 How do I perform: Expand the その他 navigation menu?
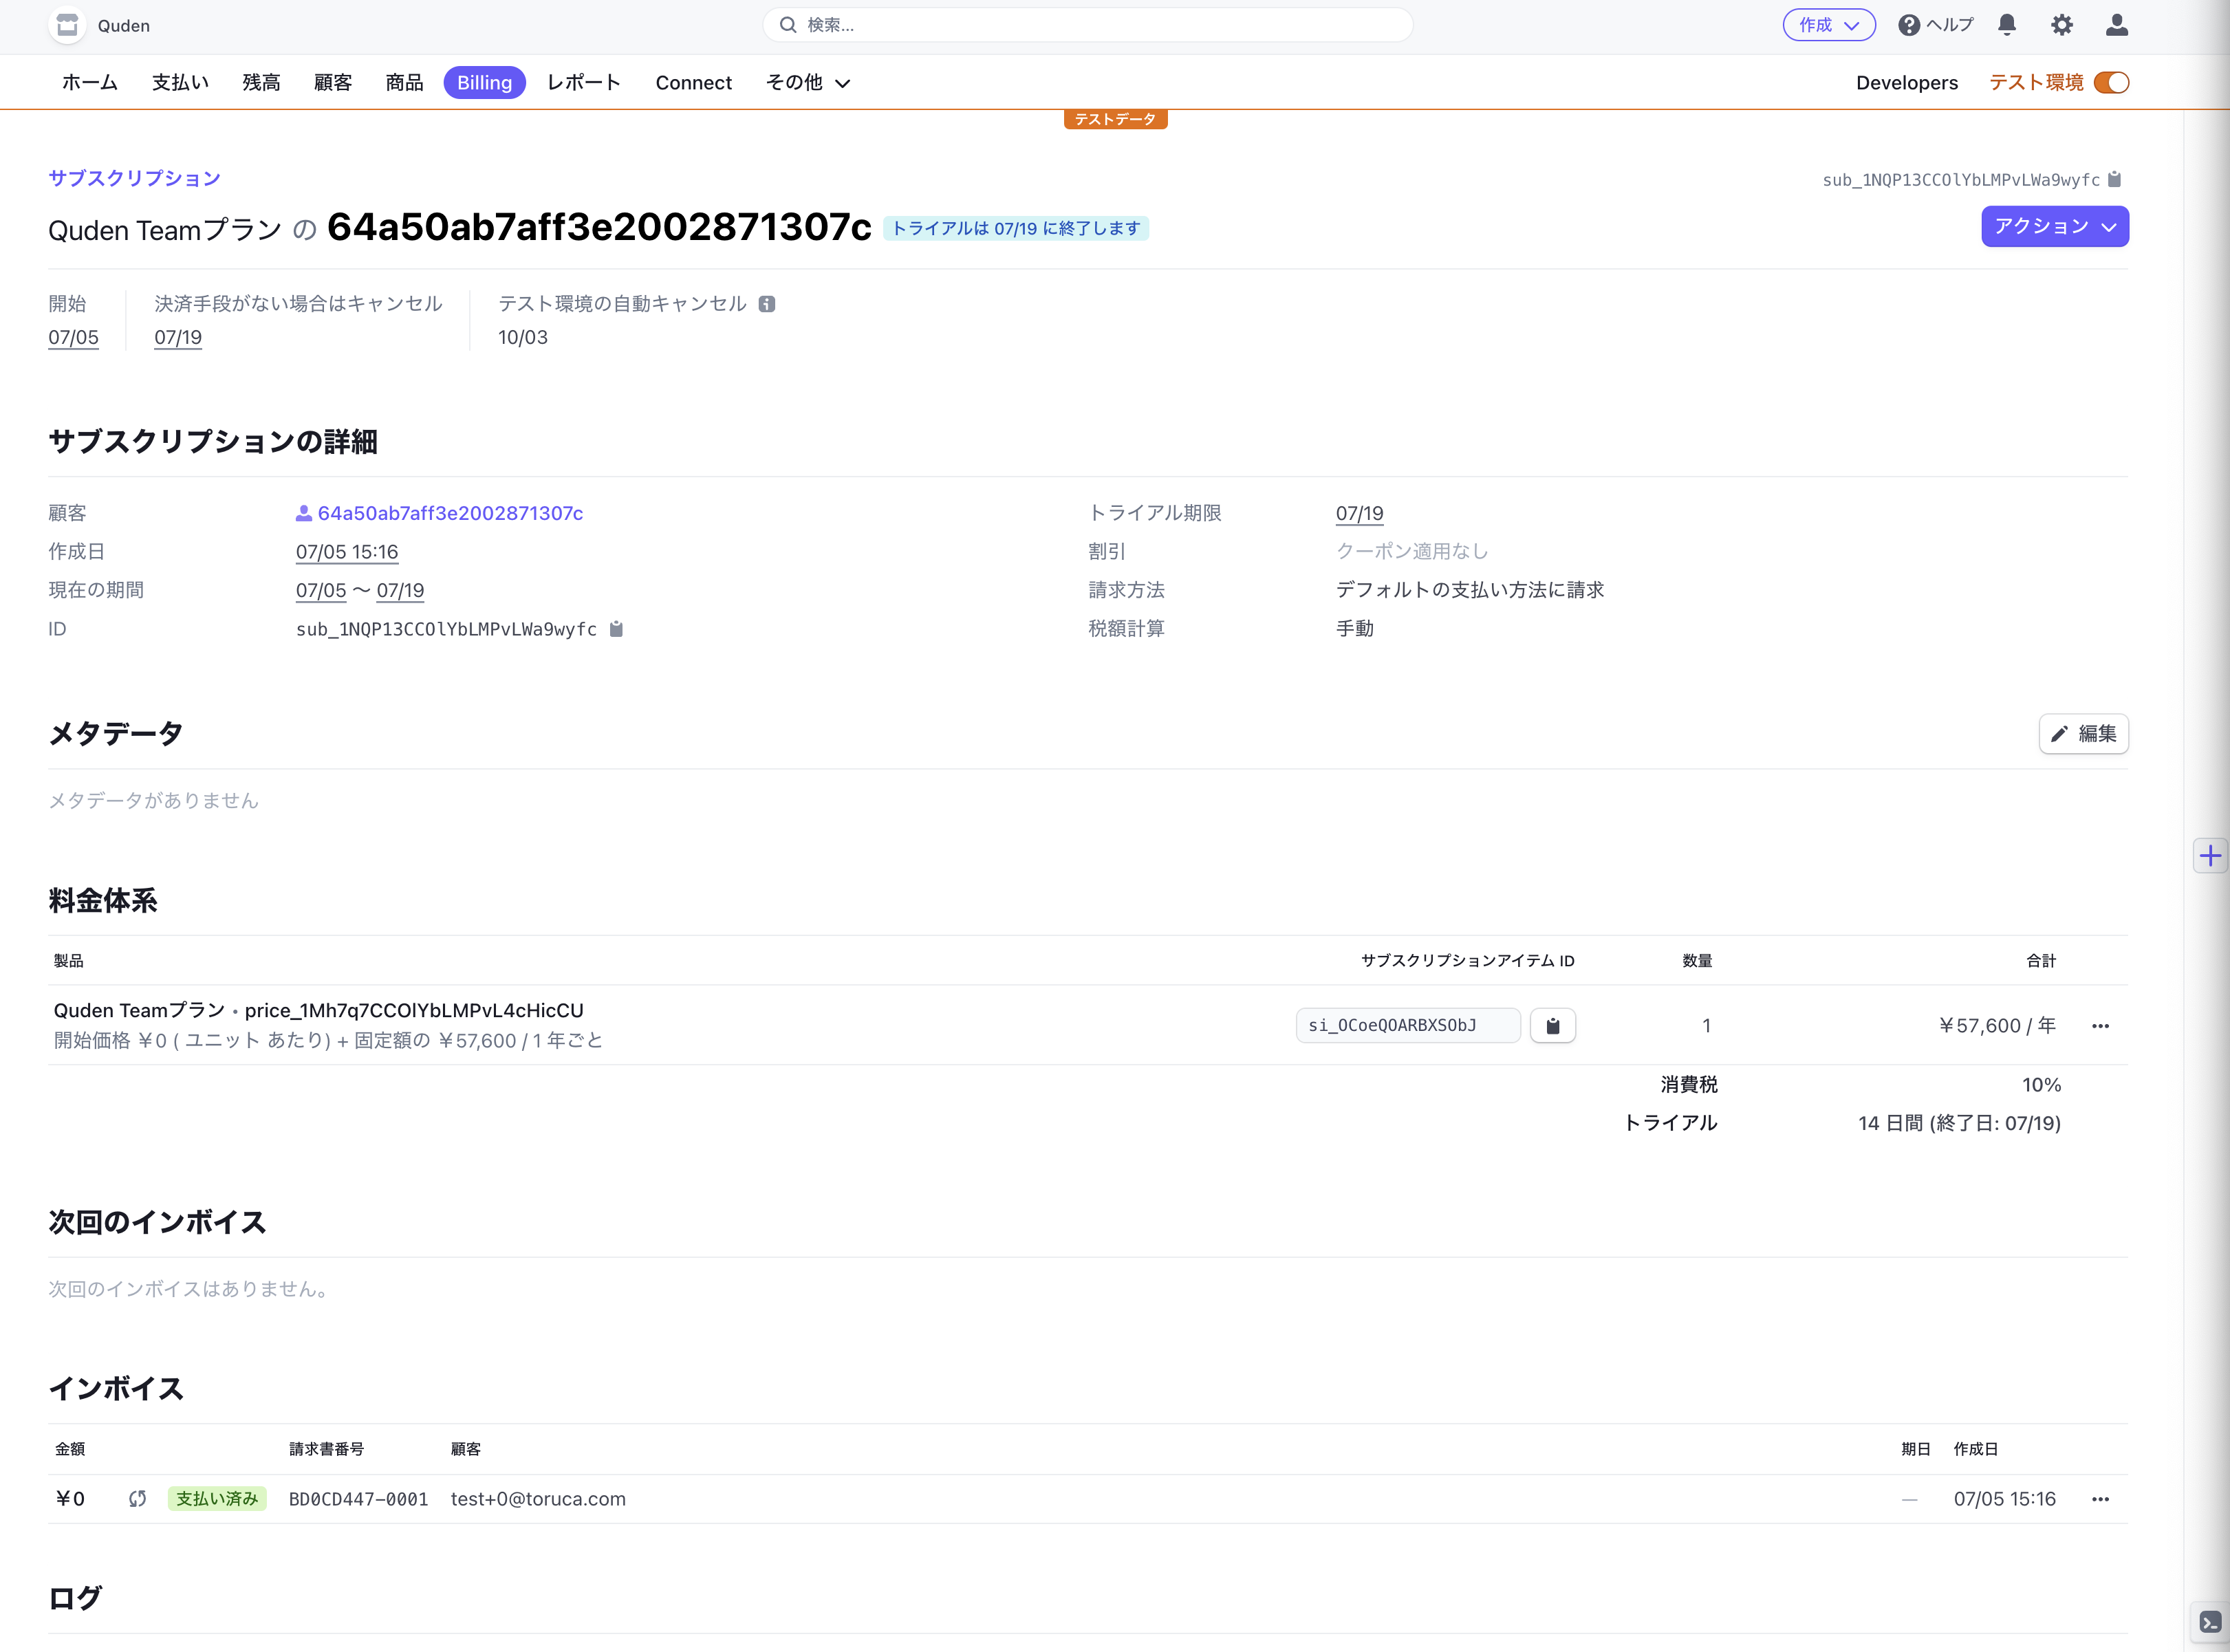[x=807, y=83]
